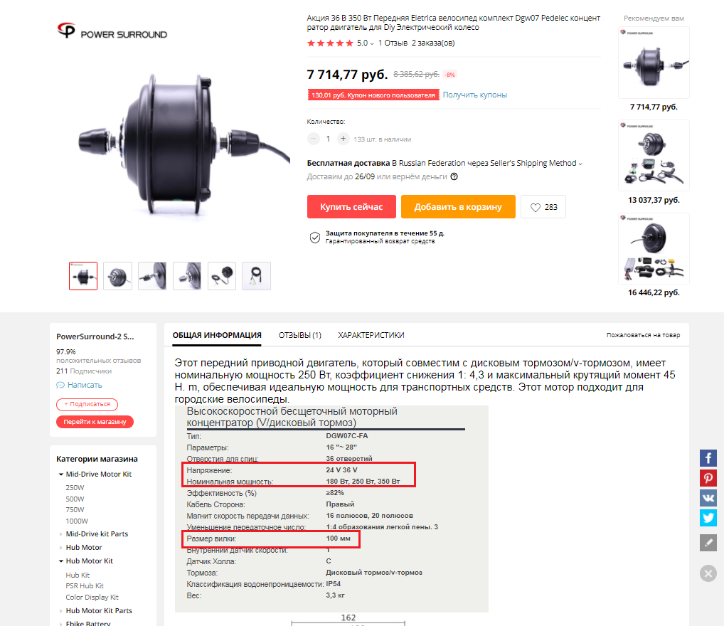This screenshot has height=626, width=724.
Task: Click the Power Surround store logo
Action: point(112,31)
